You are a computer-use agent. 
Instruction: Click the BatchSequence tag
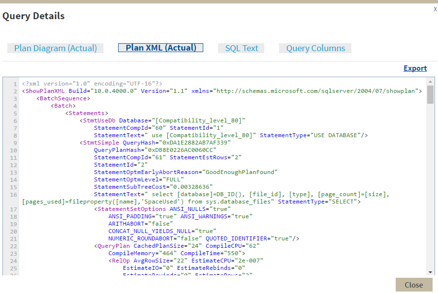click(63, 98)
